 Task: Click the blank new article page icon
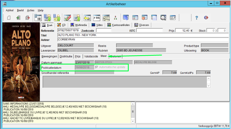pyautogui.click(x=9, y=18)
